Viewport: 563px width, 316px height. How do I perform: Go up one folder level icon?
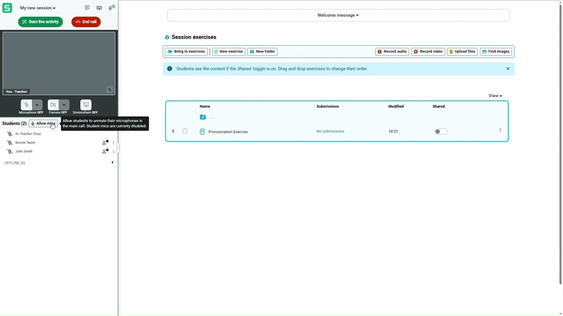coord(203,117)
